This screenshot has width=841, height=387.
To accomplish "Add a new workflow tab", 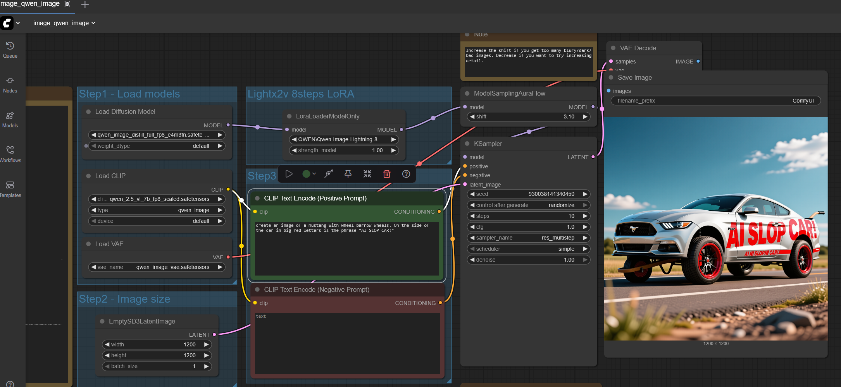I will click(x=85, y=4).
